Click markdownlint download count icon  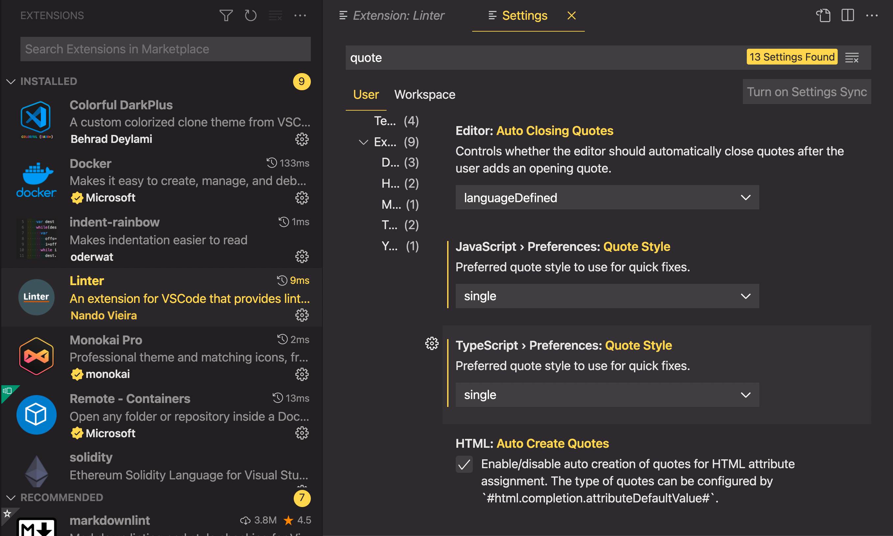(x=245, y=520)
